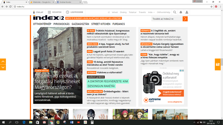The height and width of the screenshot is (125, 223).
Task: Go back with the browser back arrow
Action: pos(3,6)
